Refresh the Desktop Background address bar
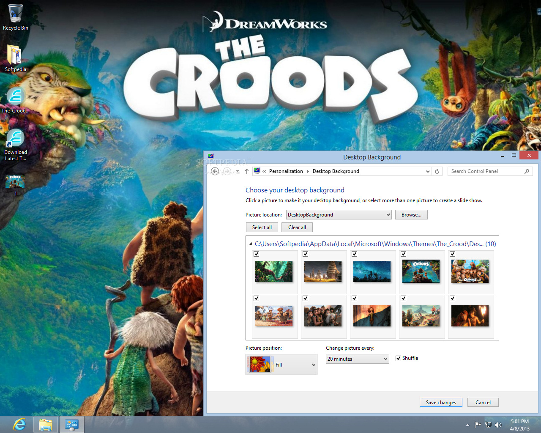The height and width of the screenshot is (433, 541). (x=437, y=171)
